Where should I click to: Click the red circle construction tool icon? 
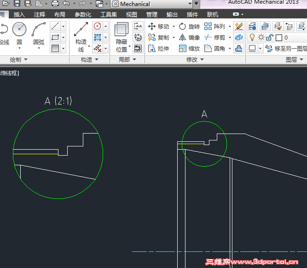97,26
